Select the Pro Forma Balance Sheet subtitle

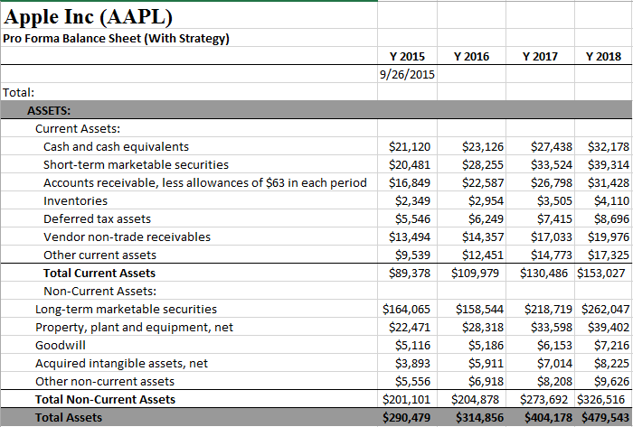(x=116, y=38)
